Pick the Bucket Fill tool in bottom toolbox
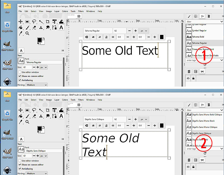Image resolution: width=224 pixels, height=175 pixels. [21, 116]
